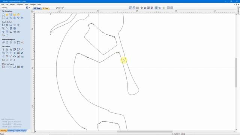
Task: Click the Redo arrow icon
Action: (x=22, y=18)
